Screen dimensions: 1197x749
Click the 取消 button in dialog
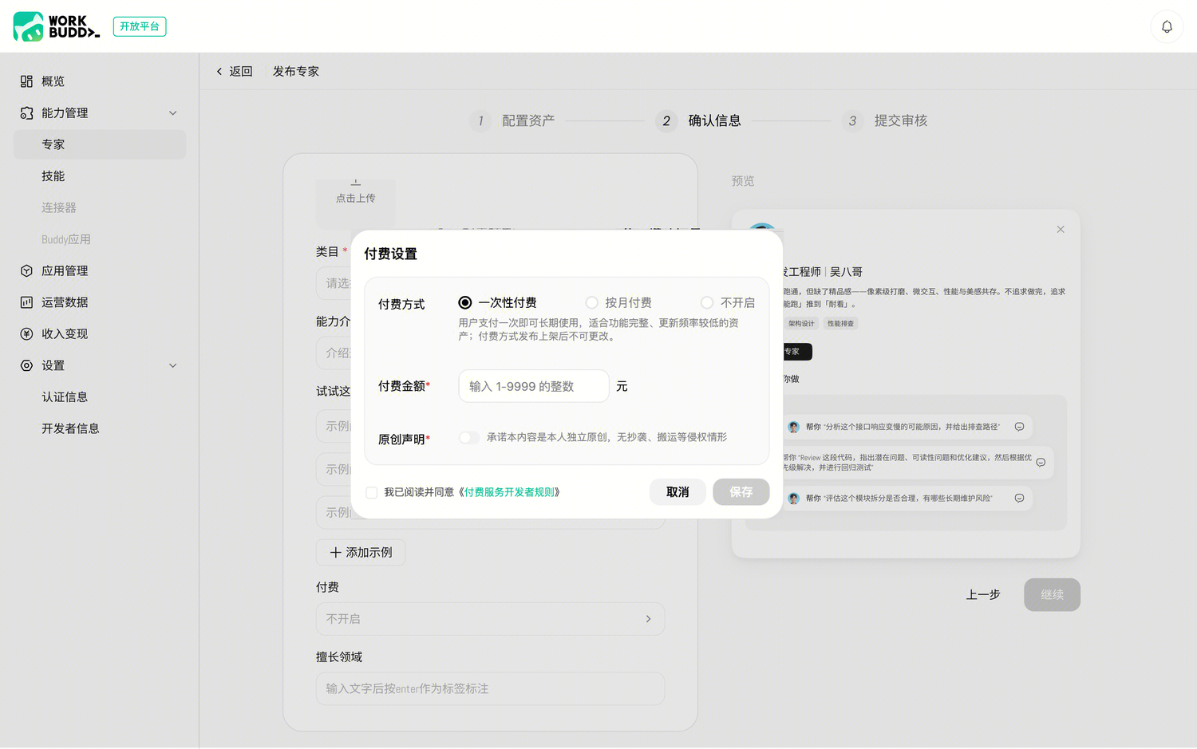(x=678, y=492)
